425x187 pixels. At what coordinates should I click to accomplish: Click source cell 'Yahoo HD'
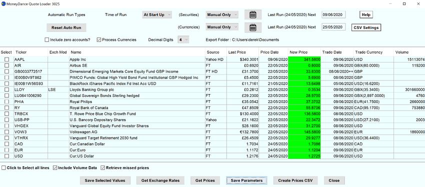pos(214,59)
